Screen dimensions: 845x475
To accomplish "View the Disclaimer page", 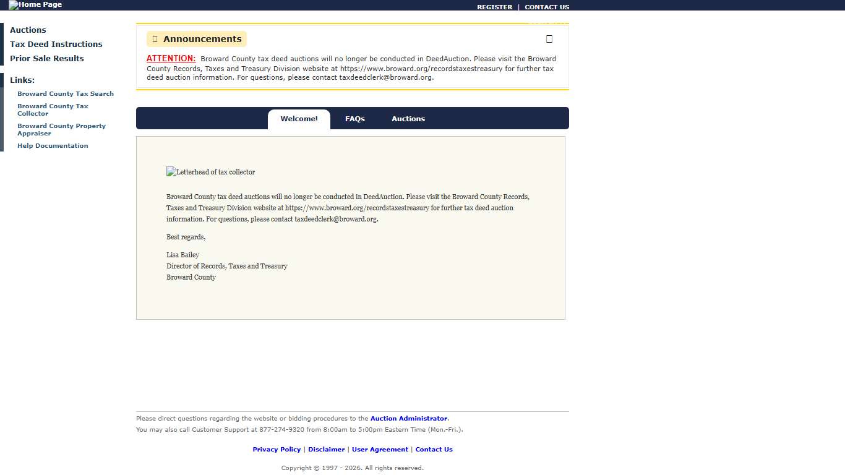I will (326, 449).
